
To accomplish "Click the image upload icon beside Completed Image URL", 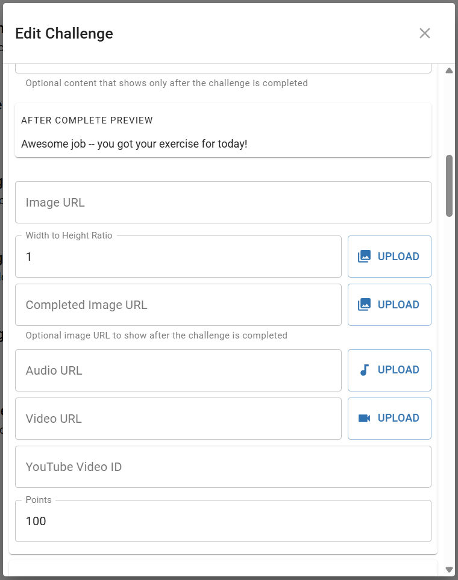I will click(x=364, y=305).
